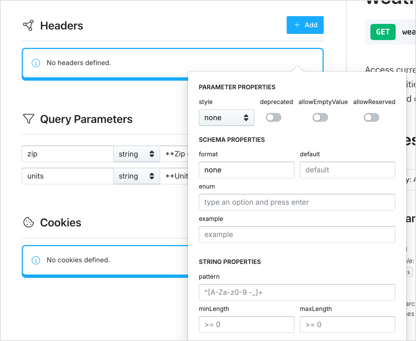The image size is (416, 341).
Task: Click the **Zip description field
Action: coord(174,154)
